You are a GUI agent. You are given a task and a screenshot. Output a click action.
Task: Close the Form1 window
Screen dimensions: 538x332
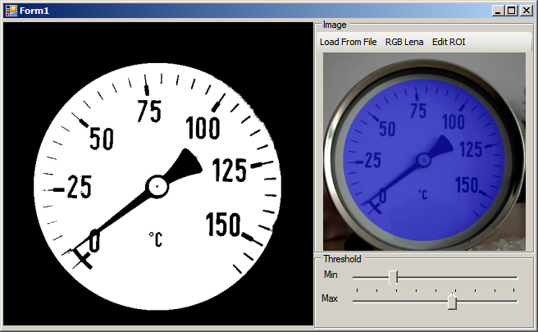tap(526, 10)
